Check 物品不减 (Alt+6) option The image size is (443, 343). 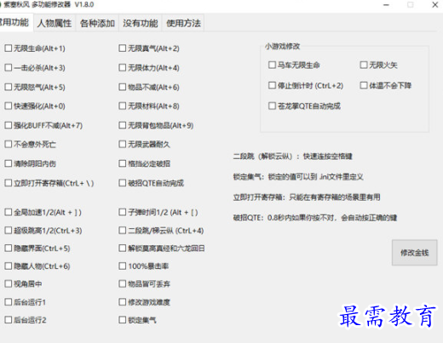click(x=123, y=87)
